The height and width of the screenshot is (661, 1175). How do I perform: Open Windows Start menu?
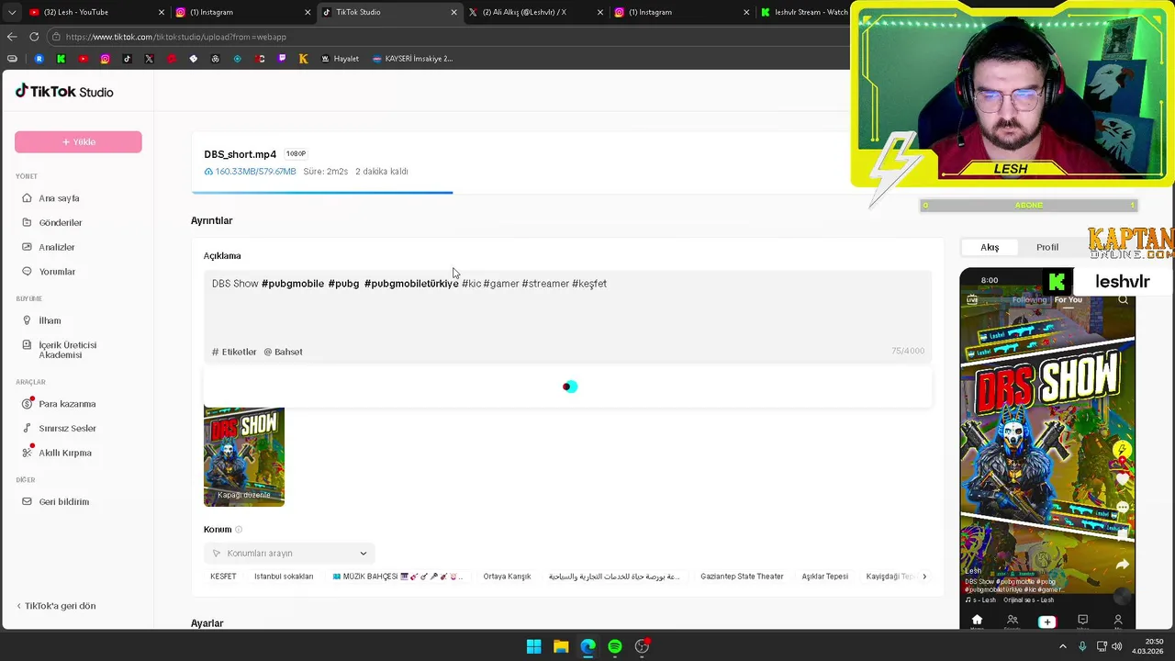coord(533,646)
